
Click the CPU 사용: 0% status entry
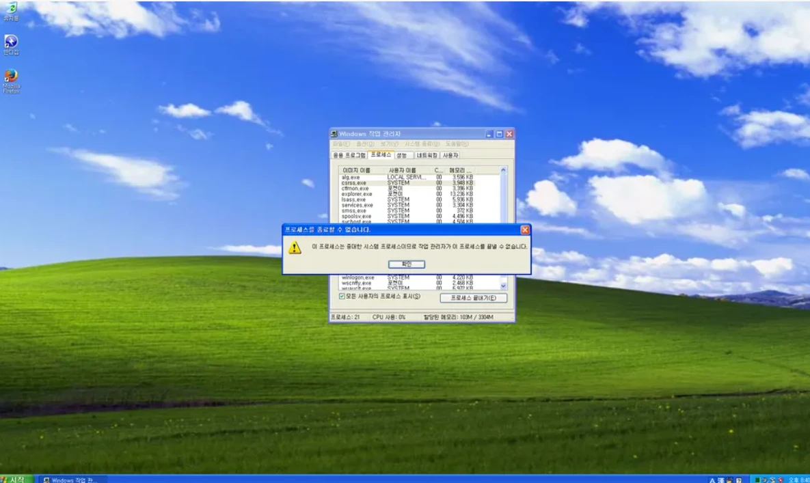pyautogui.click(x=389, y=318)
